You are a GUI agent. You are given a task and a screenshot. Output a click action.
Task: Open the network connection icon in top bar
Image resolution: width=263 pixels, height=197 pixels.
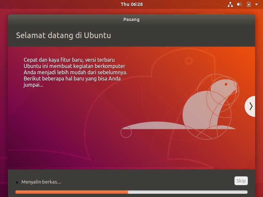[230, 4]
